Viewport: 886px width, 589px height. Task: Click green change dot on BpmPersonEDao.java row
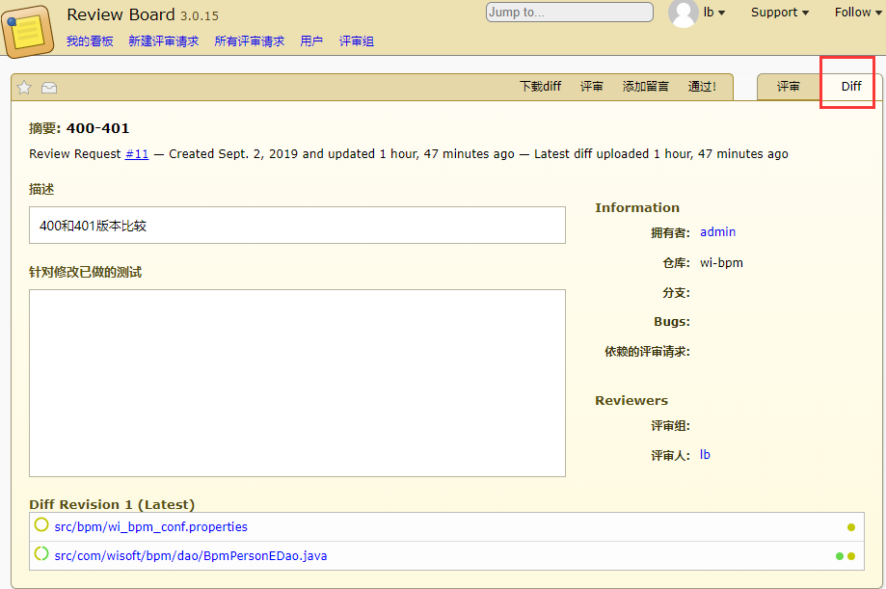pyautogui.click(x=840, y=556)
